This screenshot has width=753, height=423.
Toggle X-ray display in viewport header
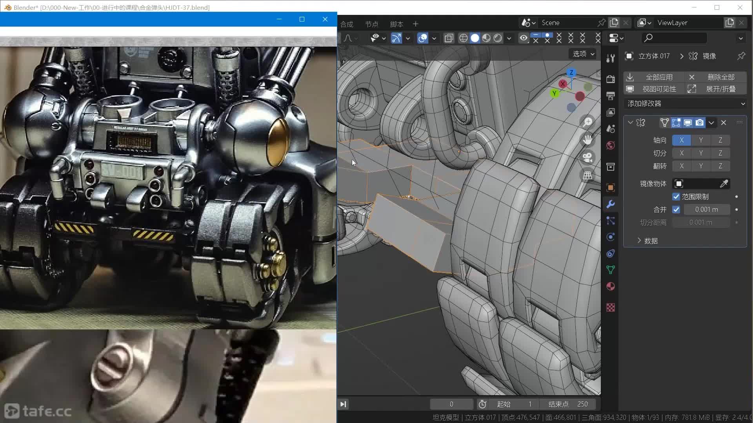pos(449,38)
